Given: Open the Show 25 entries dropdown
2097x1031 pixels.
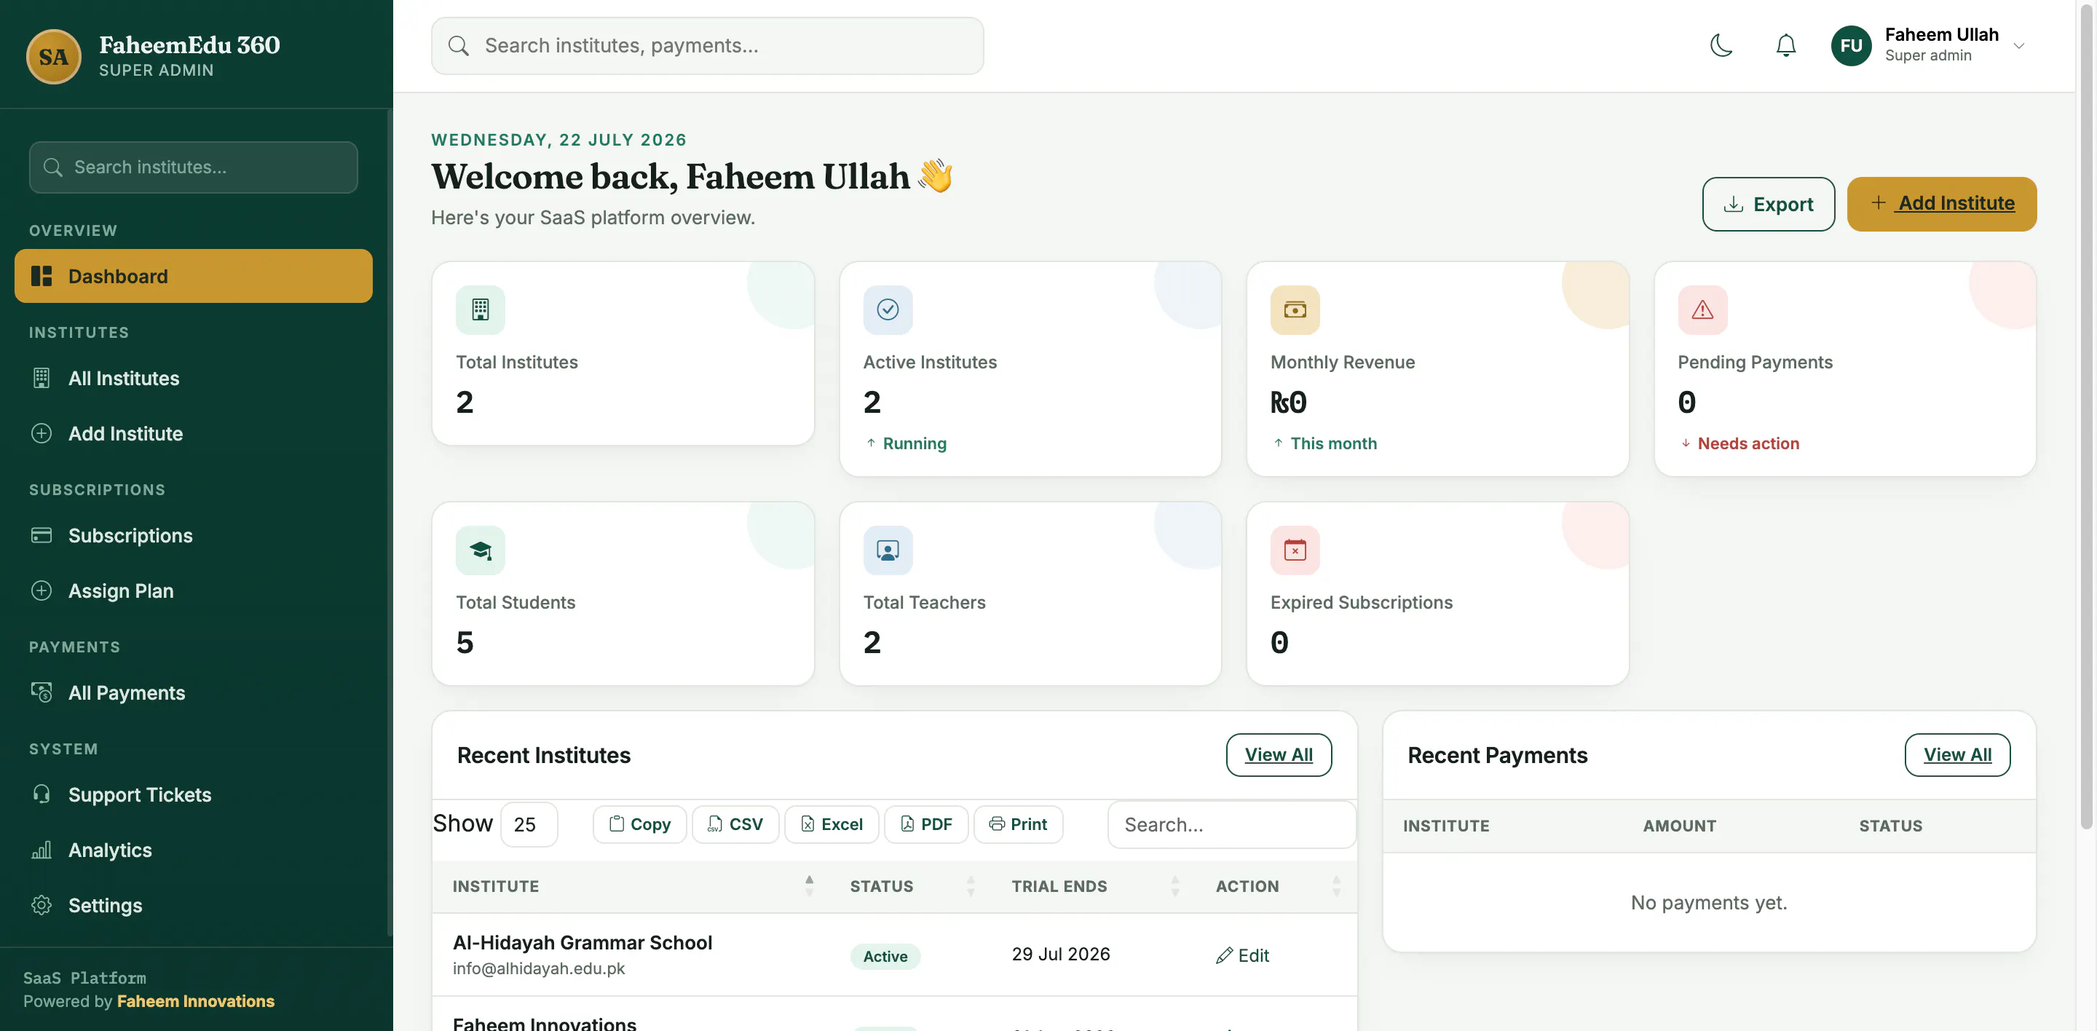Looking at the screenshot, I should coord(529,824).
